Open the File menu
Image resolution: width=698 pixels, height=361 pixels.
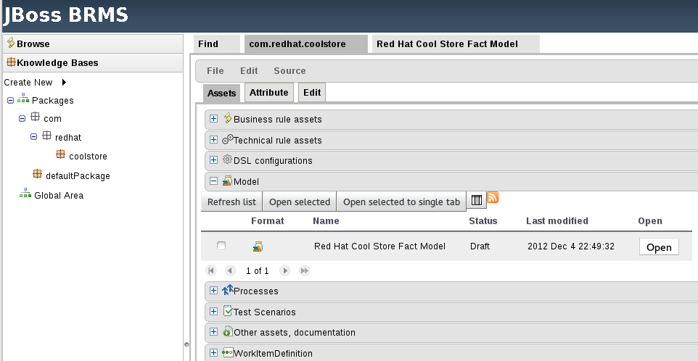coord(215,71)
